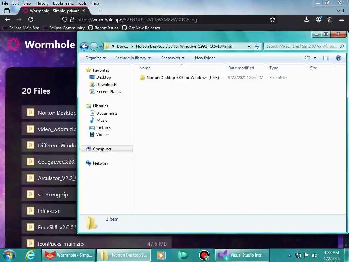Click the tracking protection shield icon

[65, 19]
